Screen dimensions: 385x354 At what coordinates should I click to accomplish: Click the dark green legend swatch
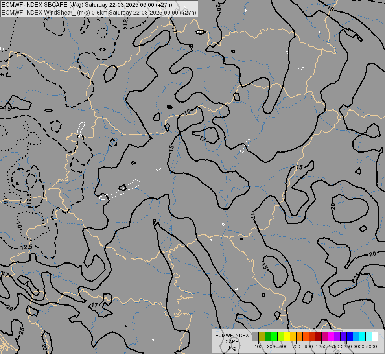coord(268,337)
